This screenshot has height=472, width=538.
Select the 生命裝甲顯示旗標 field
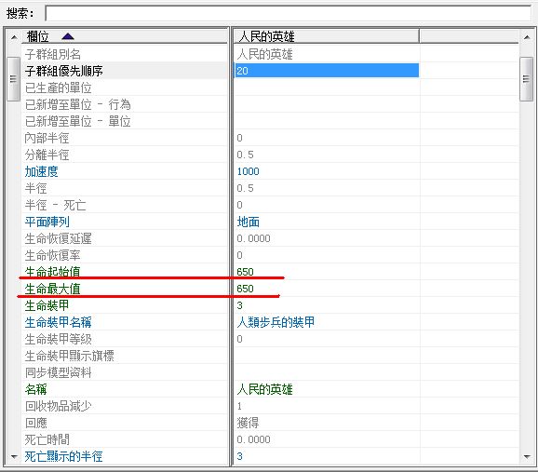pyautogui.click(x=124, y=356)
